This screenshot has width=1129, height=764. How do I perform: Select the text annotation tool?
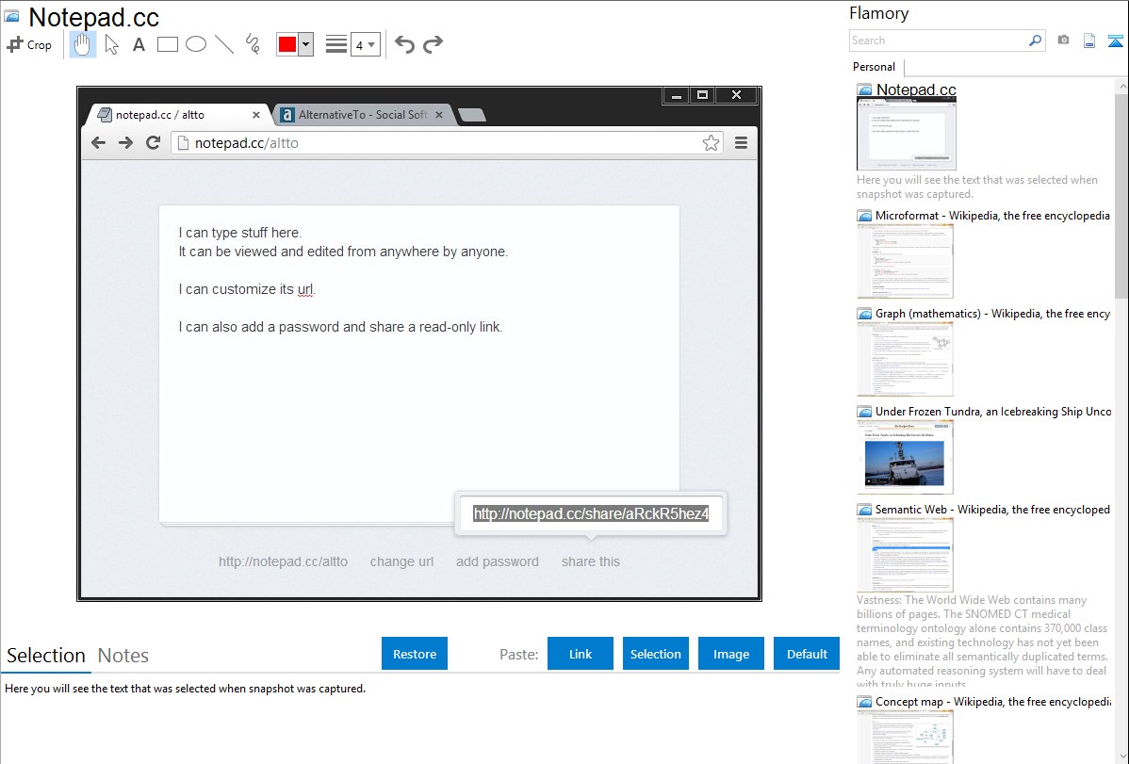[139, 44]
